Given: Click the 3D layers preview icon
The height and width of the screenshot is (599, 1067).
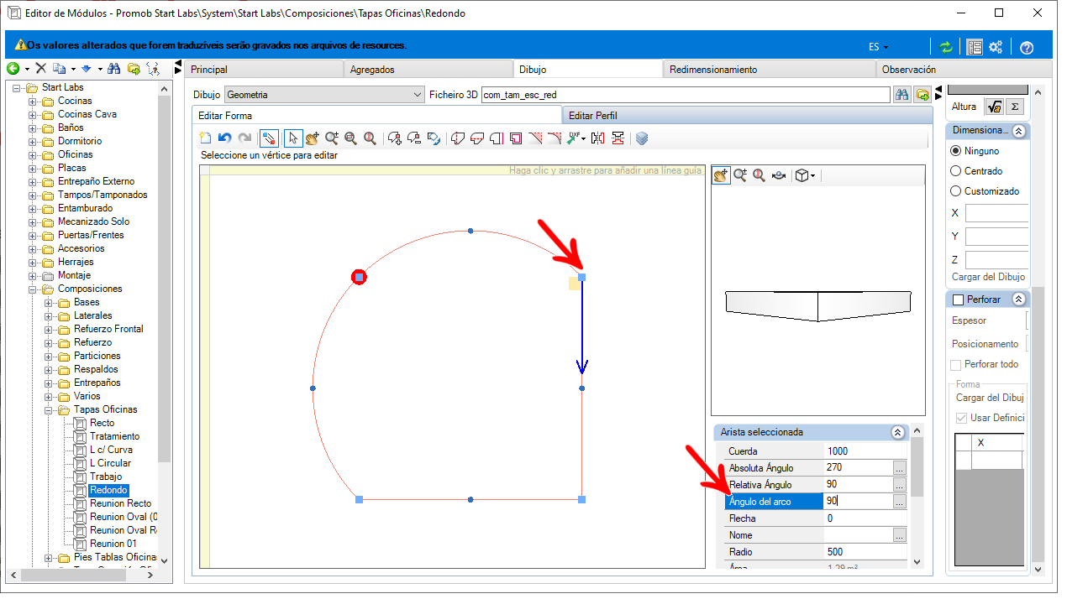Looking at the screenshot, I should point(642,138).
